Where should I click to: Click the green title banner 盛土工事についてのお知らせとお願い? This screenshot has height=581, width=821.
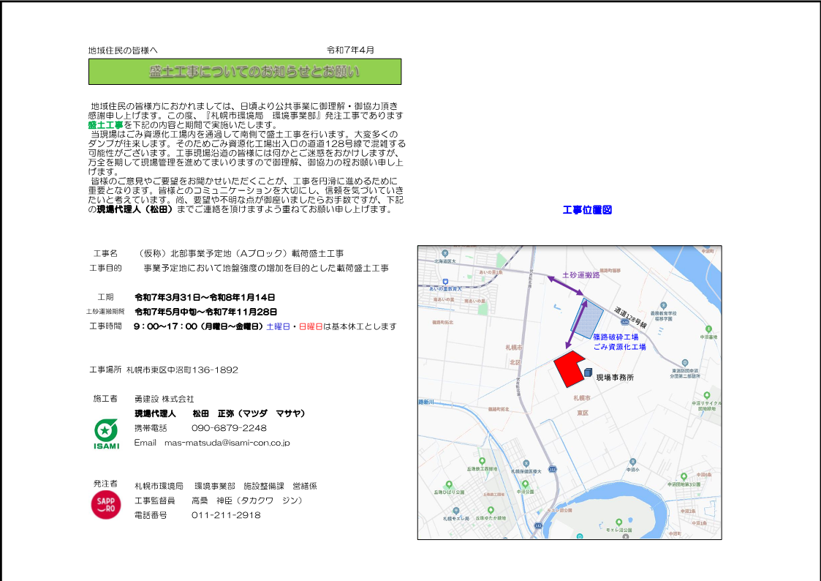click(245, 72)
